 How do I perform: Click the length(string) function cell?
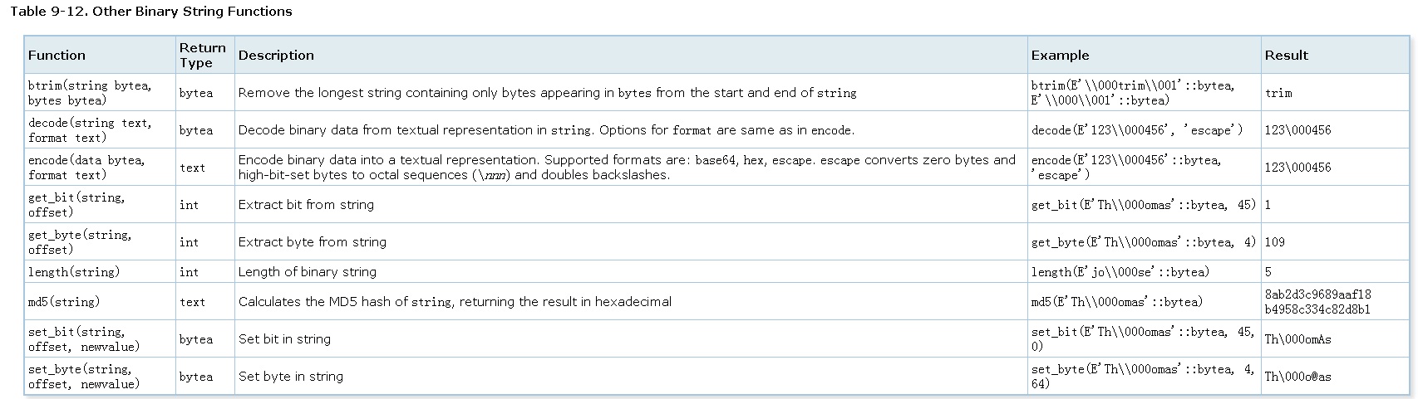click(74, 272)
